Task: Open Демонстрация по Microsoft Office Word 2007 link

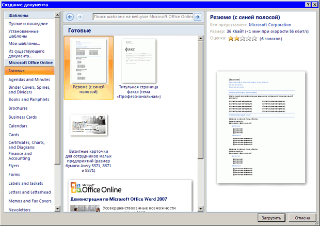Action: (x=119, y=199)
